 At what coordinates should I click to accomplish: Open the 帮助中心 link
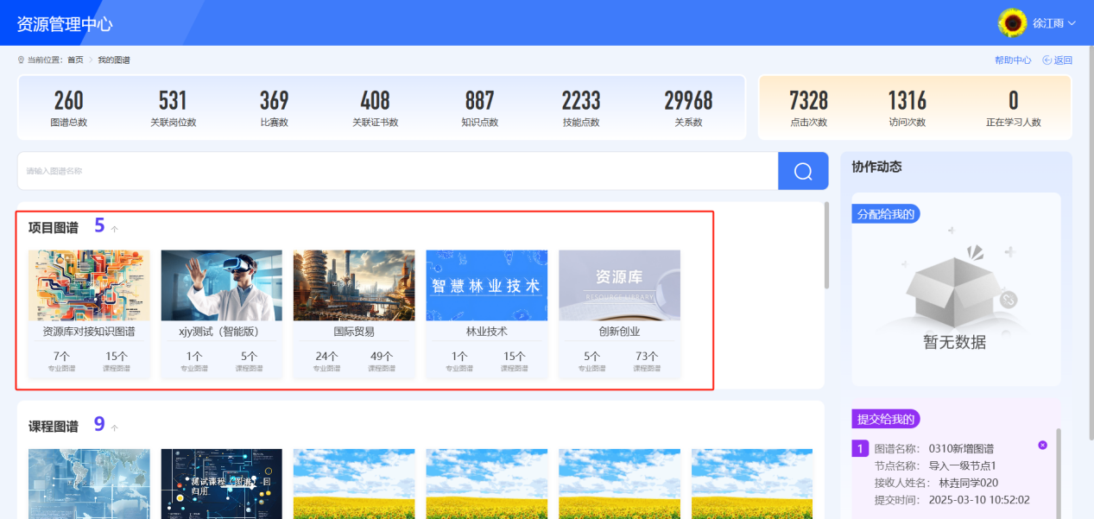(1013, 60)
